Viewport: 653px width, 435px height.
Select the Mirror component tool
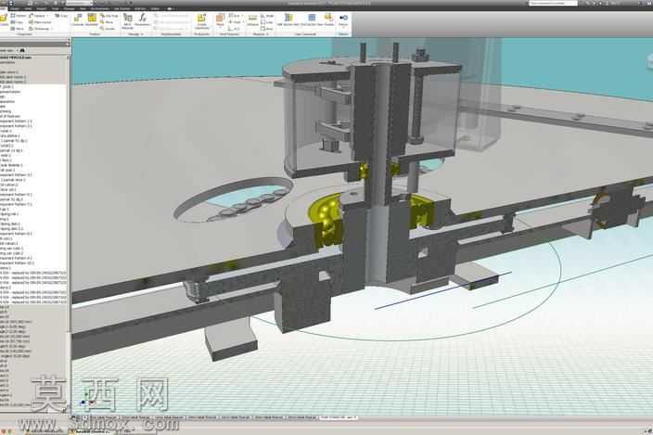point(19,29)
